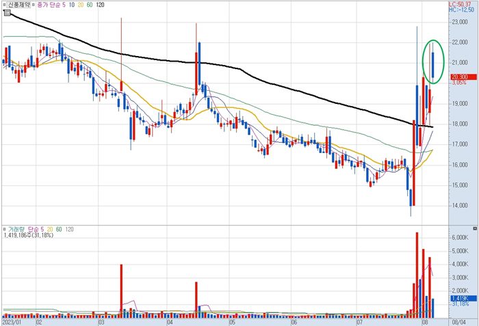Click the 6,000K volume axis label
This screenshot has width=479, height=326.
pos(460,237)
